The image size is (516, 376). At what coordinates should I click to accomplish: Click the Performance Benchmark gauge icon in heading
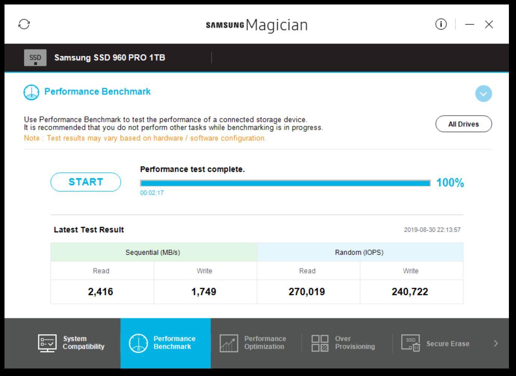(x=31, y=92)
